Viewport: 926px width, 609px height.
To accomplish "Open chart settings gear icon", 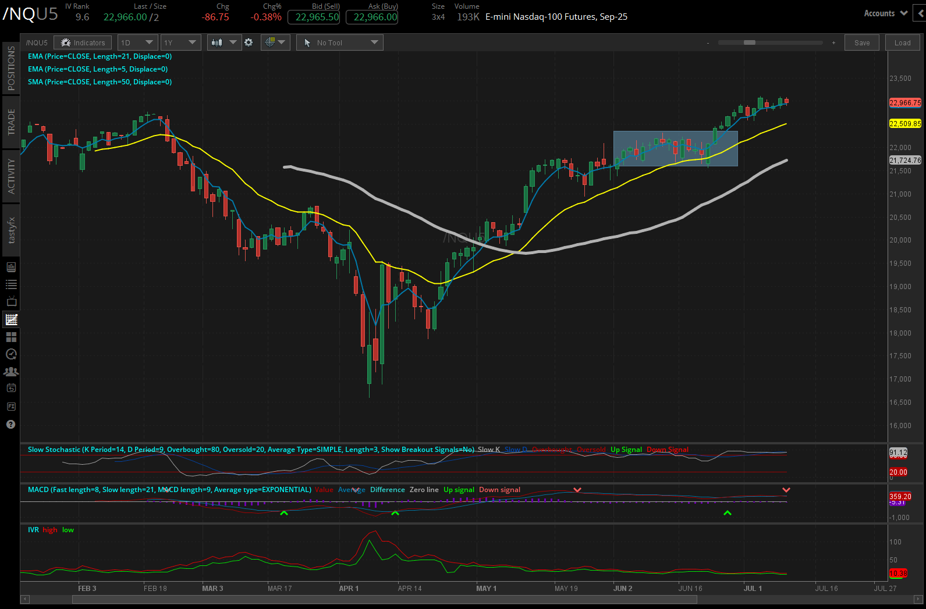I will 249,42.
